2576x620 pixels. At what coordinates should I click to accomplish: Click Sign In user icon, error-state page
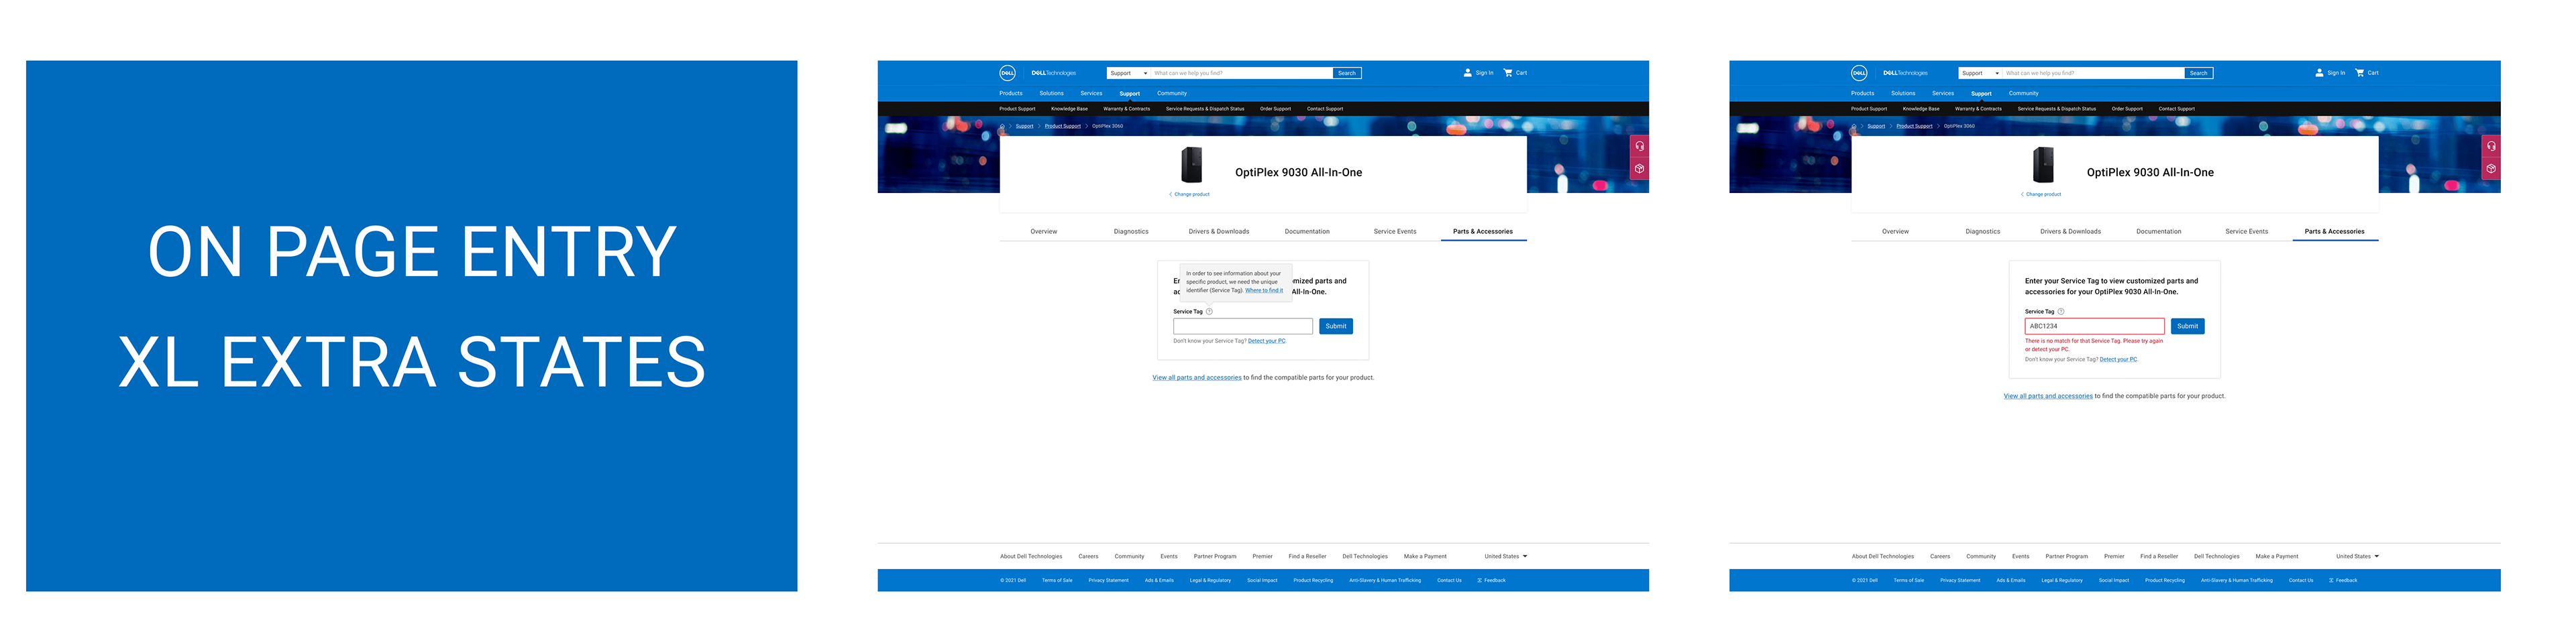coord(2319,73)
